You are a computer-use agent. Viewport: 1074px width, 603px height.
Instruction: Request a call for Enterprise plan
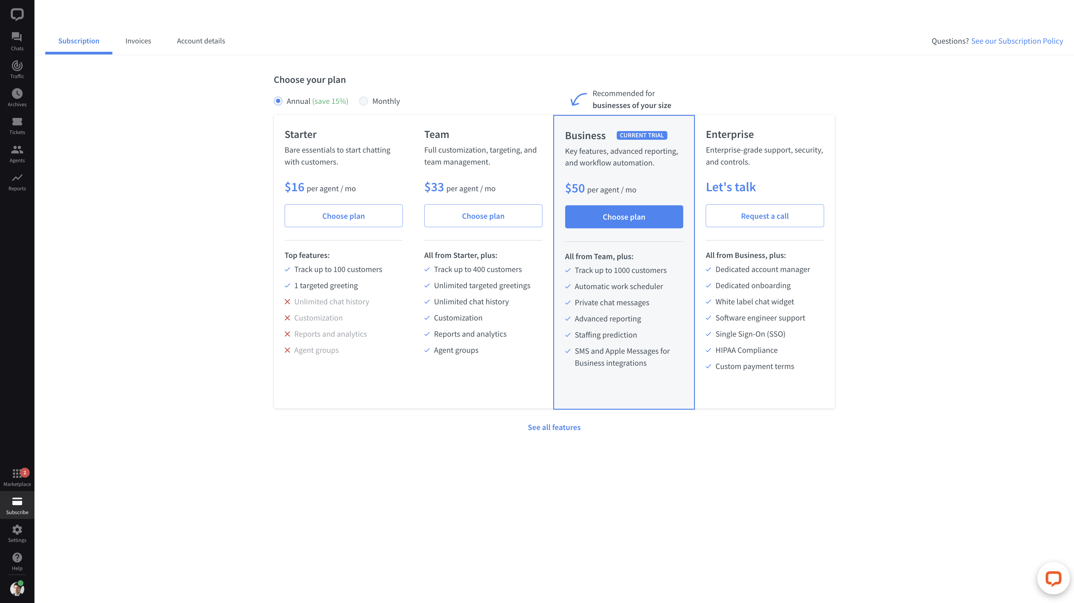(x=764, y=216)
